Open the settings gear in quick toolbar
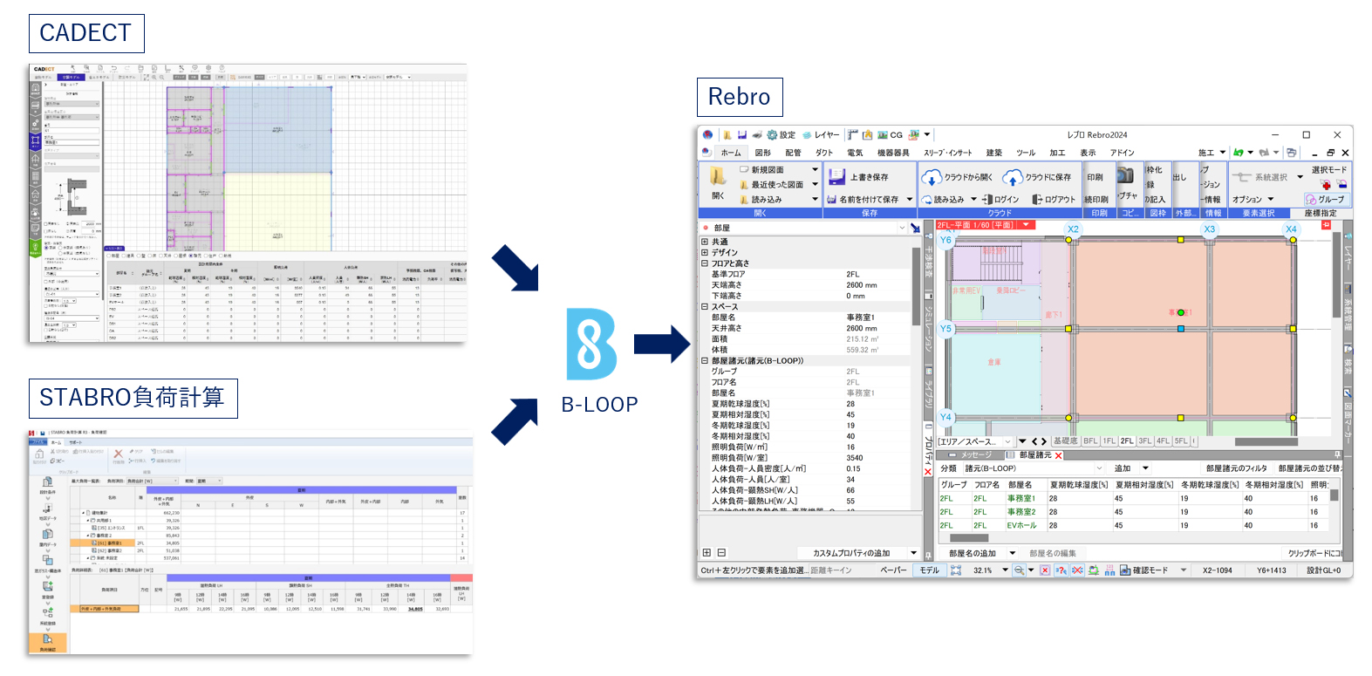Image resolution: width=1372 pixels, height=676 pixels. tap(772, 135)
